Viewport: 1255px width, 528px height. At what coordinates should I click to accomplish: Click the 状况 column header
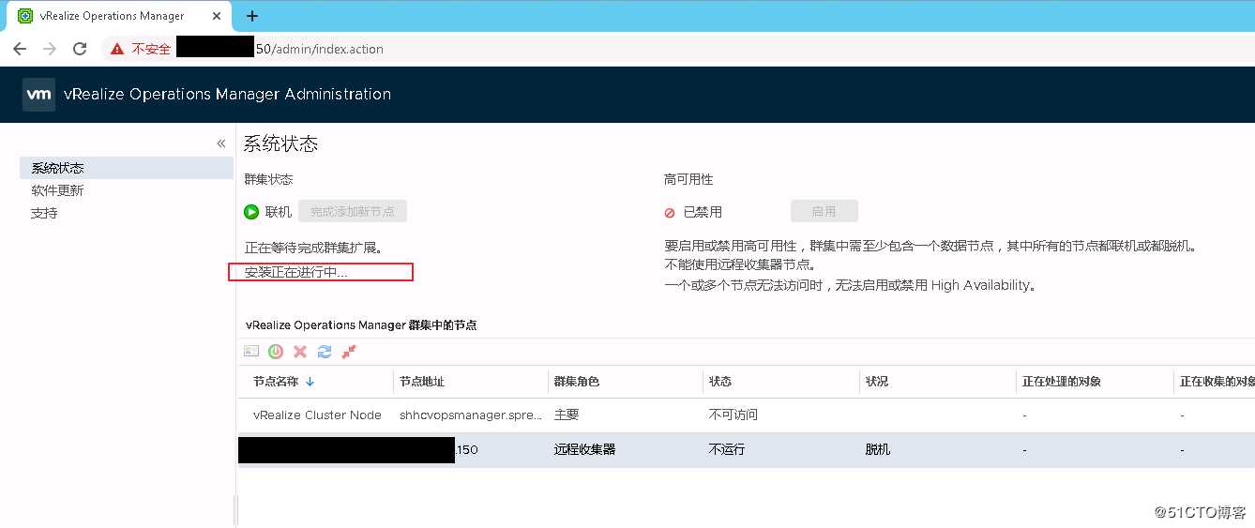(x=877, y=382)
